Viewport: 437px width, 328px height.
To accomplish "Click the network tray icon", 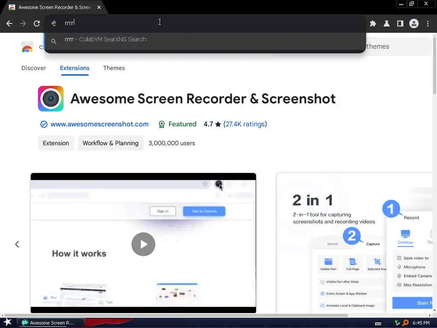I will click(397, 323).
